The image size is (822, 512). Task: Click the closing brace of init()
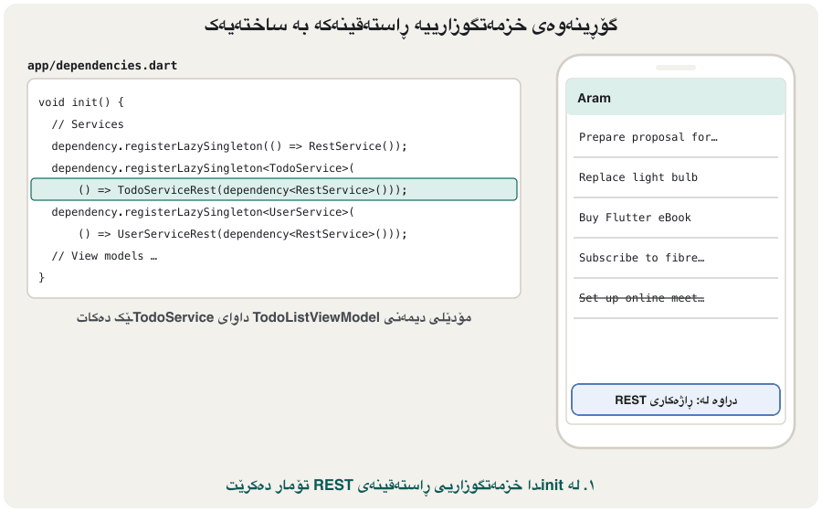42,278
